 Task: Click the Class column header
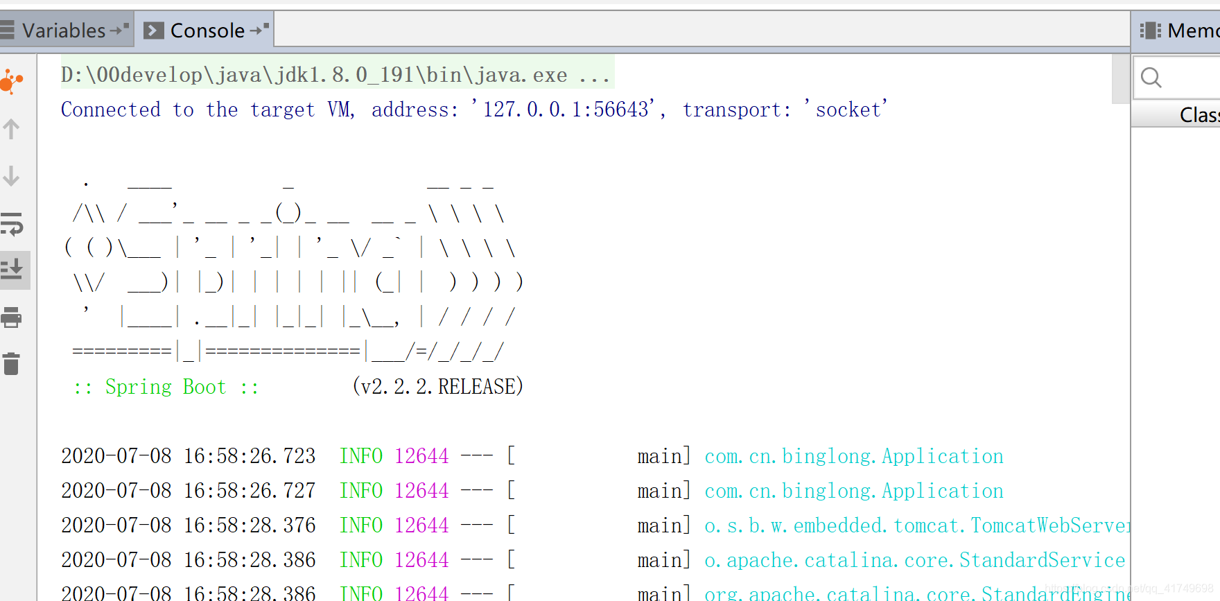pyautogui.click(x=1176, y=114)
